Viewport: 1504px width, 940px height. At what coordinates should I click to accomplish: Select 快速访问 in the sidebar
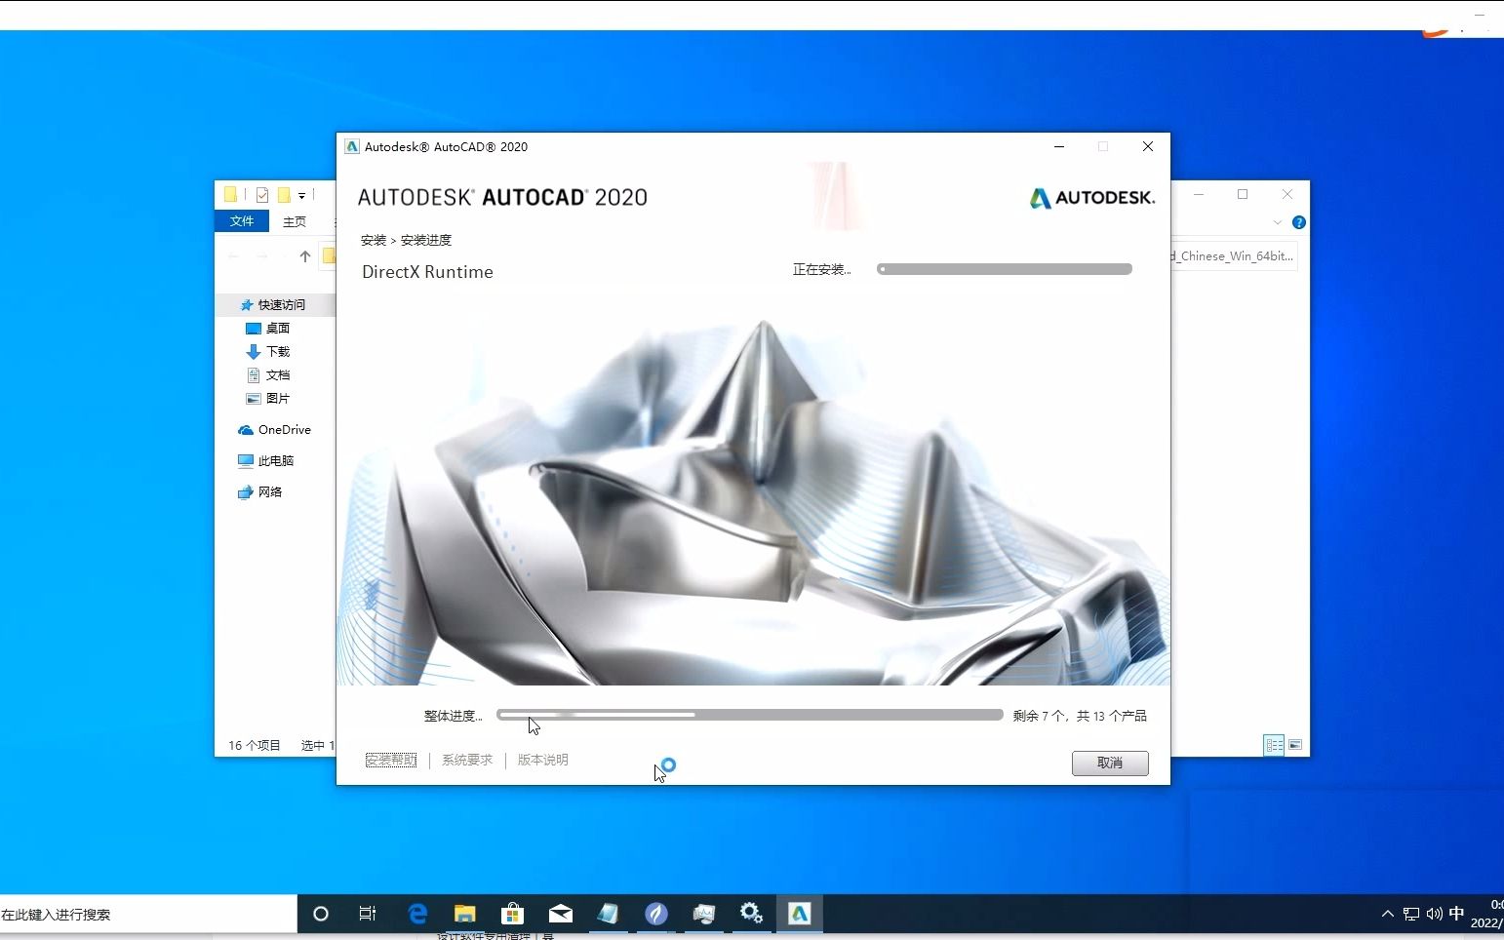(x=281, y=304)
